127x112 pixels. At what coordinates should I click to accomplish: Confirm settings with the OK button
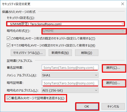click(87, 106)
